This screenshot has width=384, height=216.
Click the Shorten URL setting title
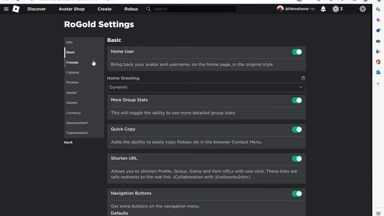click(124, 158)
